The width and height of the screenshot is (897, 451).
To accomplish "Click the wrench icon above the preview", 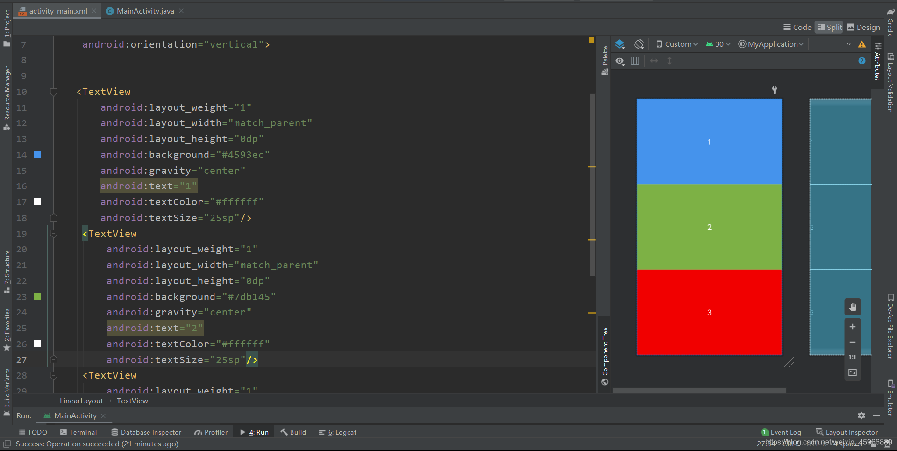I will coord(775,90).
